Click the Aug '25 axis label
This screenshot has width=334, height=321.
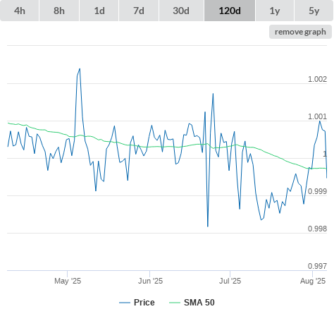coord(313,281)
